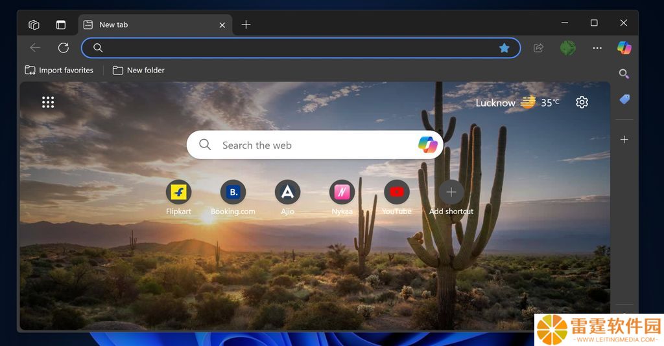Open Lucknow weather widget
The height and width of the screenshot is (346, 664).
(x=517, y=103)
